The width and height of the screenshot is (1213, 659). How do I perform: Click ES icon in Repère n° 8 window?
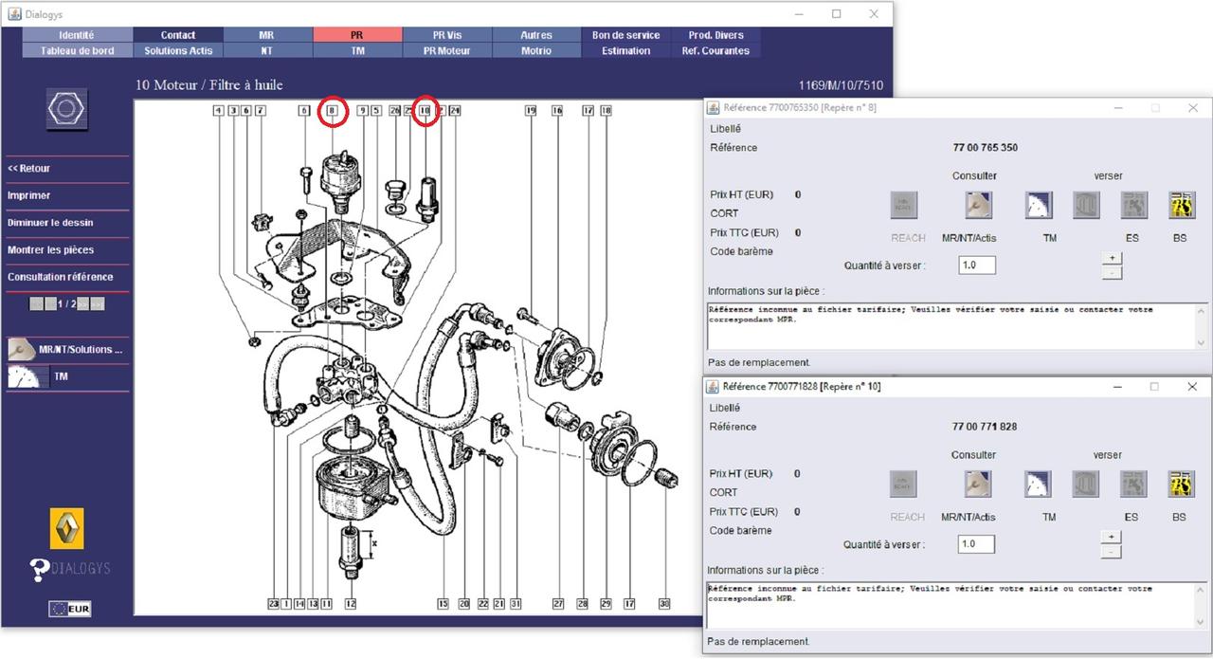(1133, 205)
